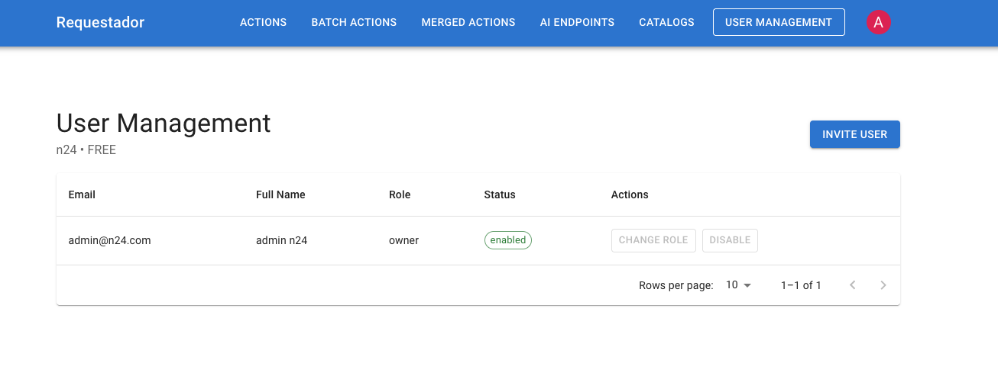The image size is (998, 392).
Task: Click the Role column header
Action: [x=400, y=195]
